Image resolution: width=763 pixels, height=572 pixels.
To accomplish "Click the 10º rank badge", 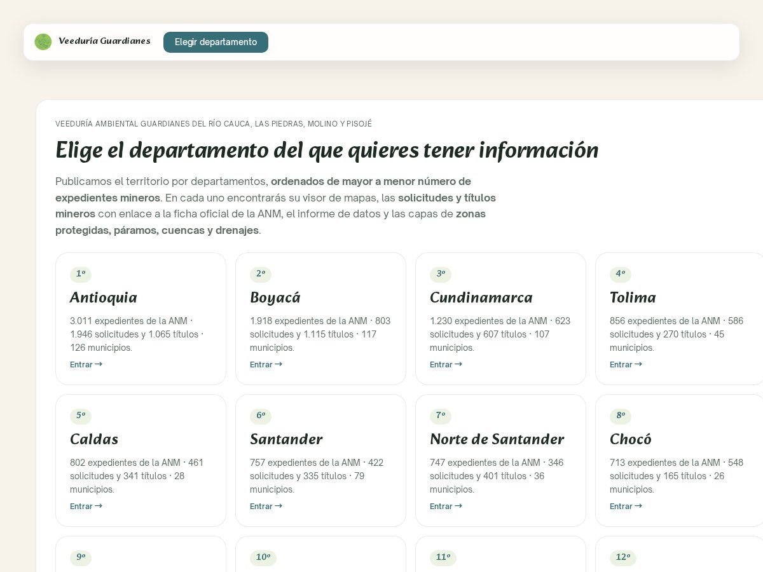I will tap(263, 557).
